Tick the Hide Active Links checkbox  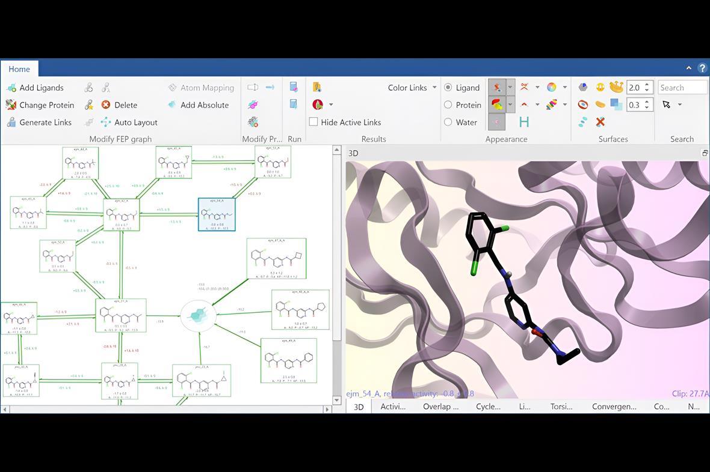click(313, 122)
